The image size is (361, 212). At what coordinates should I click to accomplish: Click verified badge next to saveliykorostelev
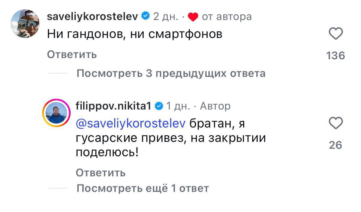(145, 16)
